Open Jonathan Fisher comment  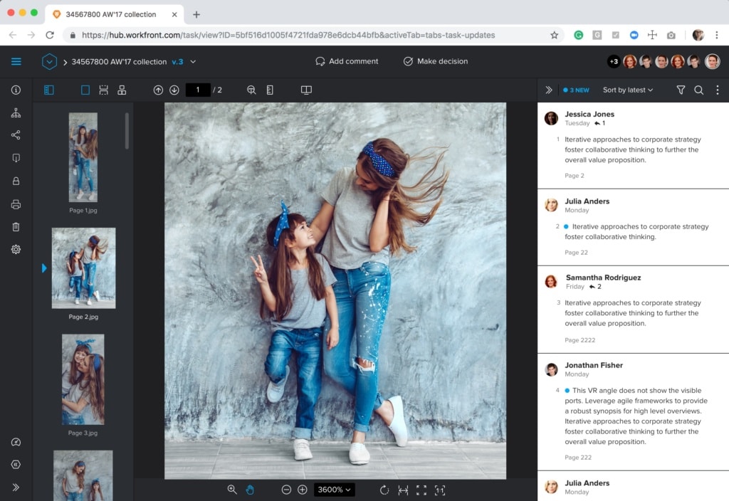[633, 412]
